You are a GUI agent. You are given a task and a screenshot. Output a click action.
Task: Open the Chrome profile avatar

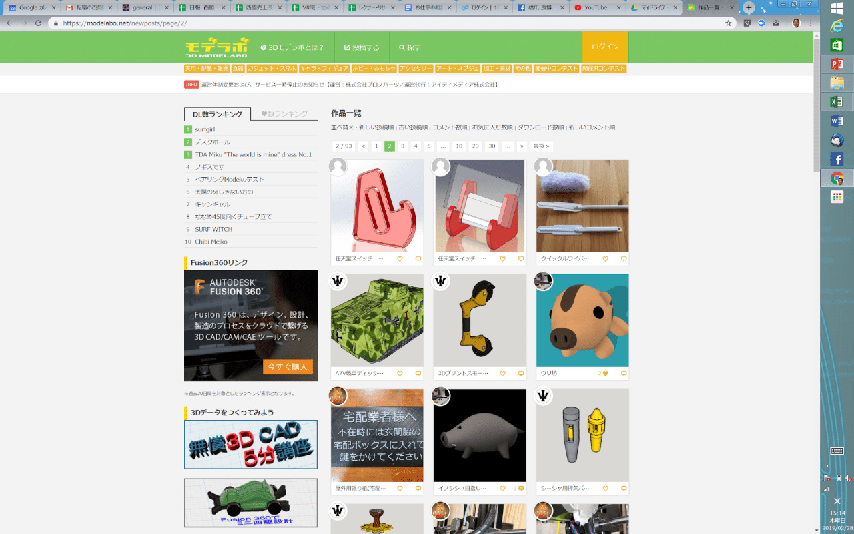tap(796, 23)
